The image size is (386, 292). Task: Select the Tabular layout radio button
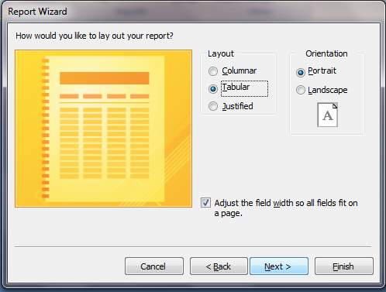pyautogui.click(x=213, y=89)
